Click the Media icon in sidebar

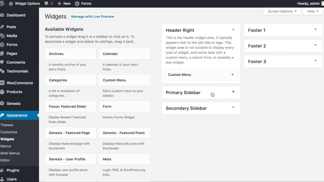click(2, 36)
